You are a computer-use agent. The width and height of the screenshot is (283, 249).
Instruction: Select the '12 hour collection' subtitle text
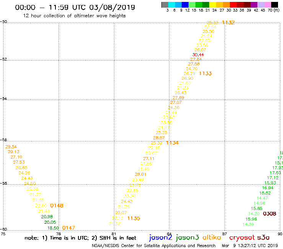(74, 16)
